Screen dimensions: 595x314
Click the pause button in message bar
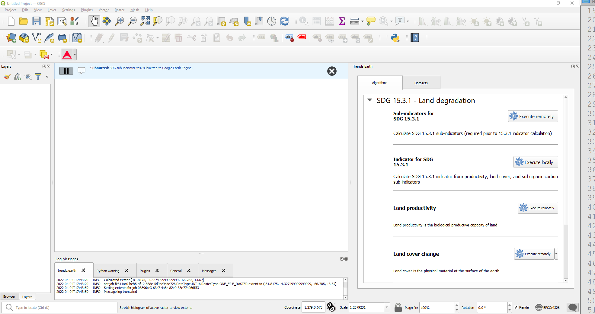pos(66,71)
